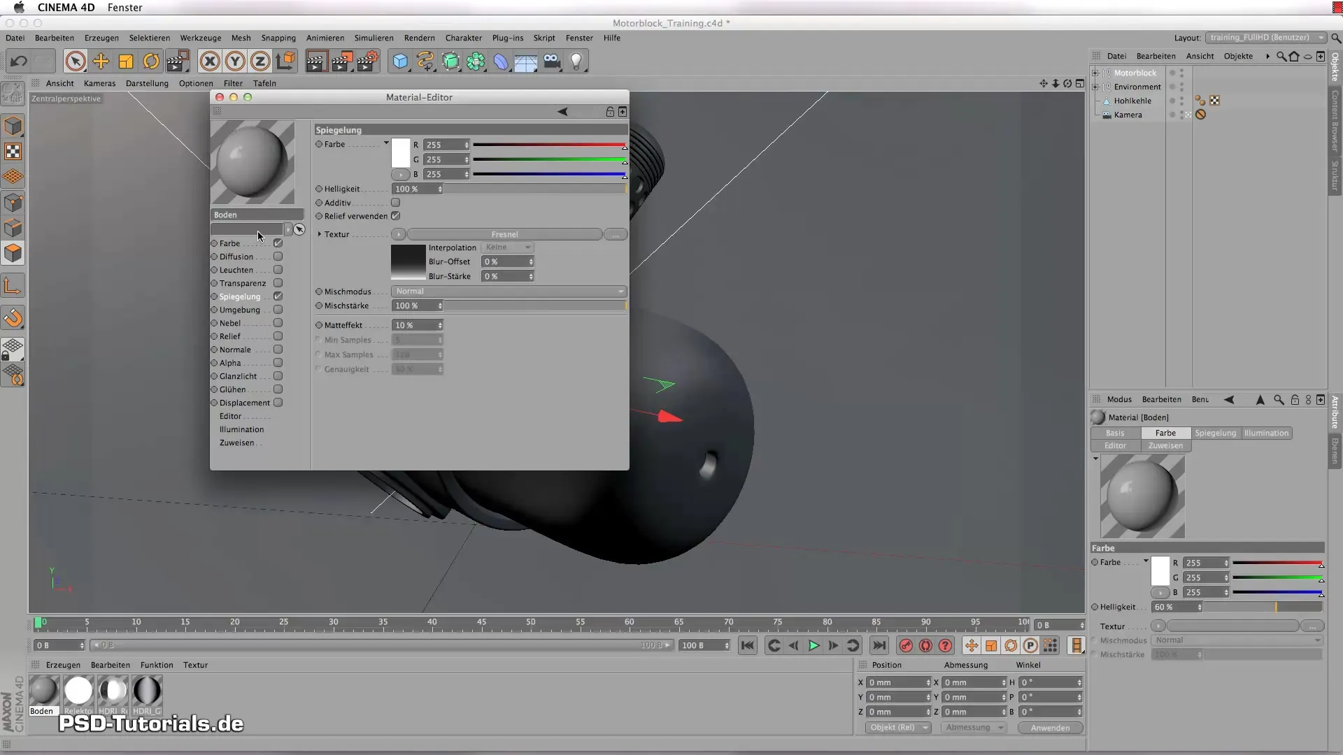Open the Simulieren menu
Image resolution: width=1343 pixels, height=755 pixels.
tap(374, 38)
